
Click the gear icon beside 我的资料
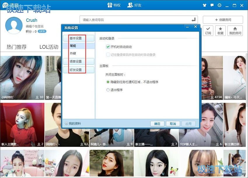[x=67, y=123]
